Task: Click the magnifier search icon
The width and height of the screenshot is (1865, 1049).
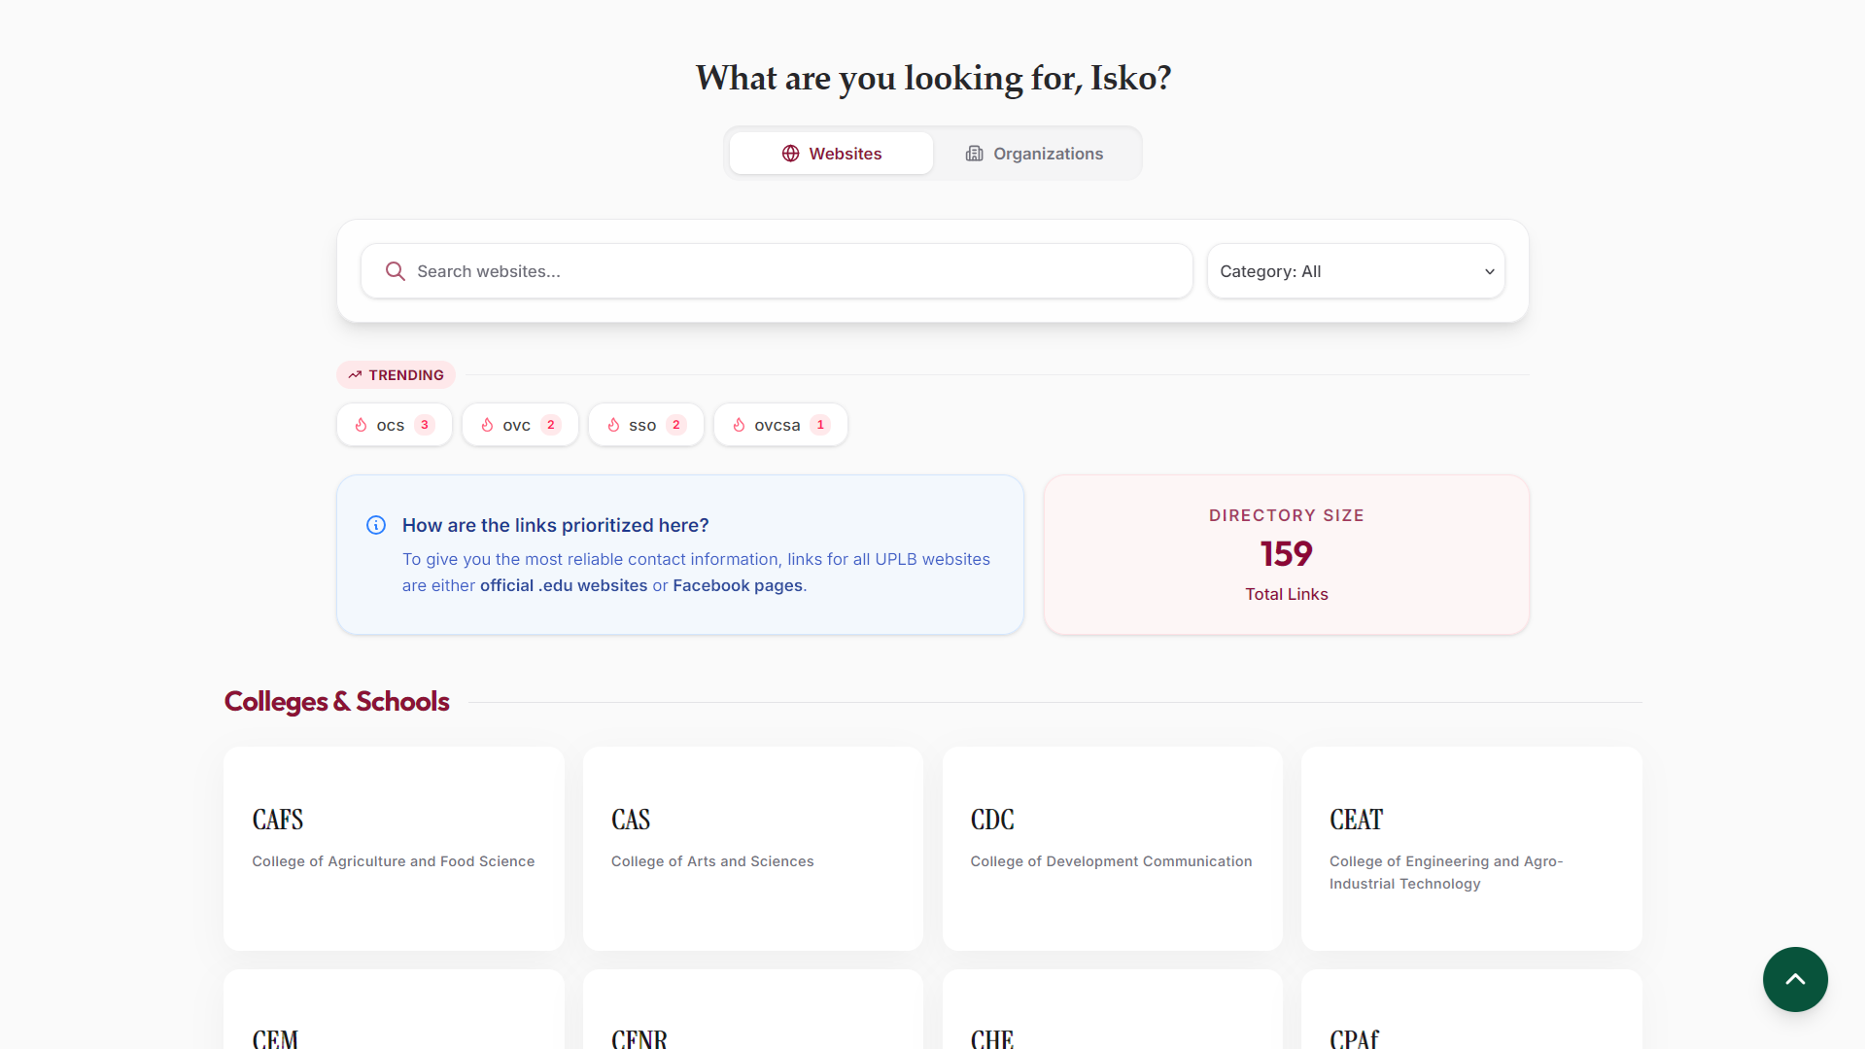Action: [x=395, y=271]
